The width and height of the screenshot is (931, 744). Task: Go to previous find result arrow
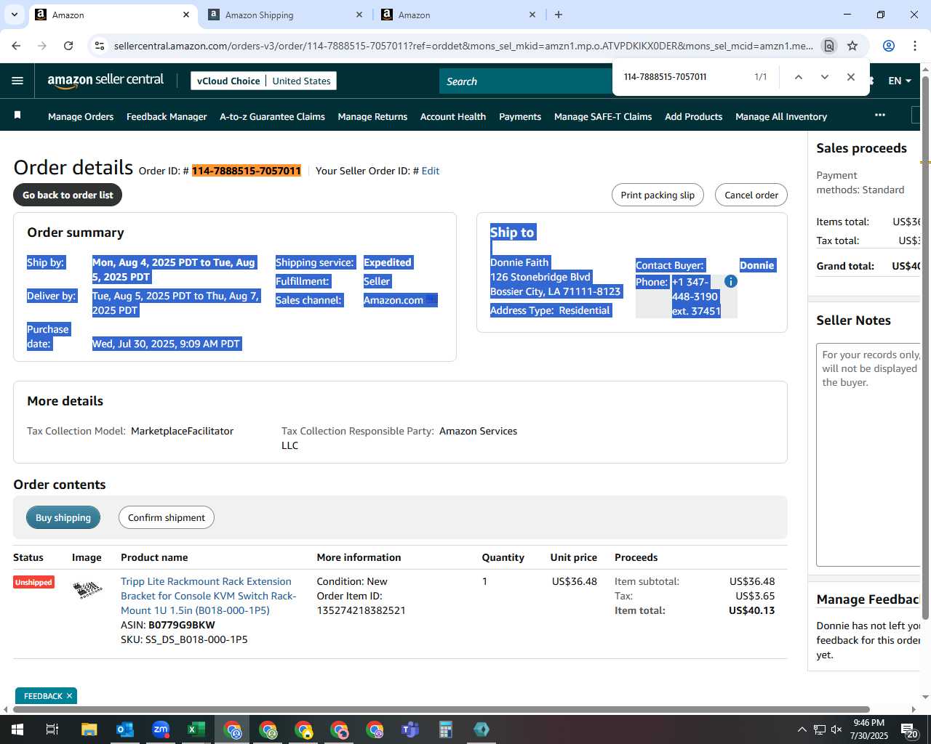coord(798,77)
